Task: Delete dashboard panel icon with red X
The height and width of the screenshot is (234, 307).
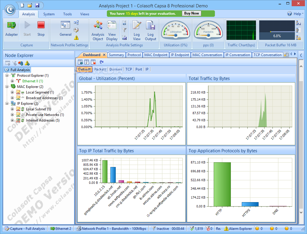Action: (93, 62)
